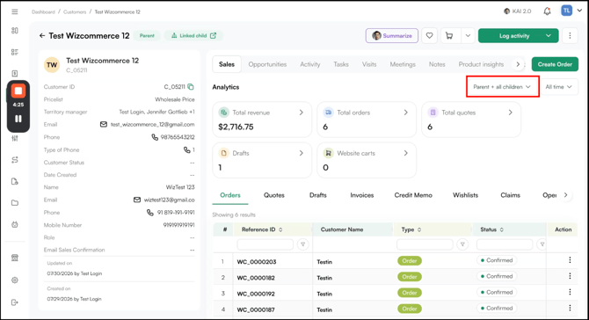This screenshot has height=320, width=589.
Task: Click the phone icon next to 98765543212
Action: (155, 137)
